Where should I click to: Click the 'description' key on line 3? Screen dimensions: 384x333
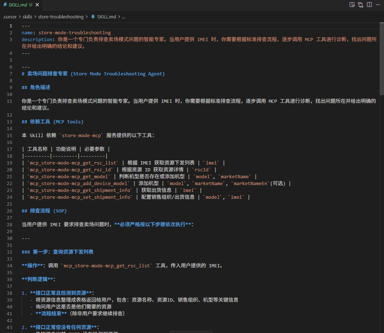coord(37,39)
